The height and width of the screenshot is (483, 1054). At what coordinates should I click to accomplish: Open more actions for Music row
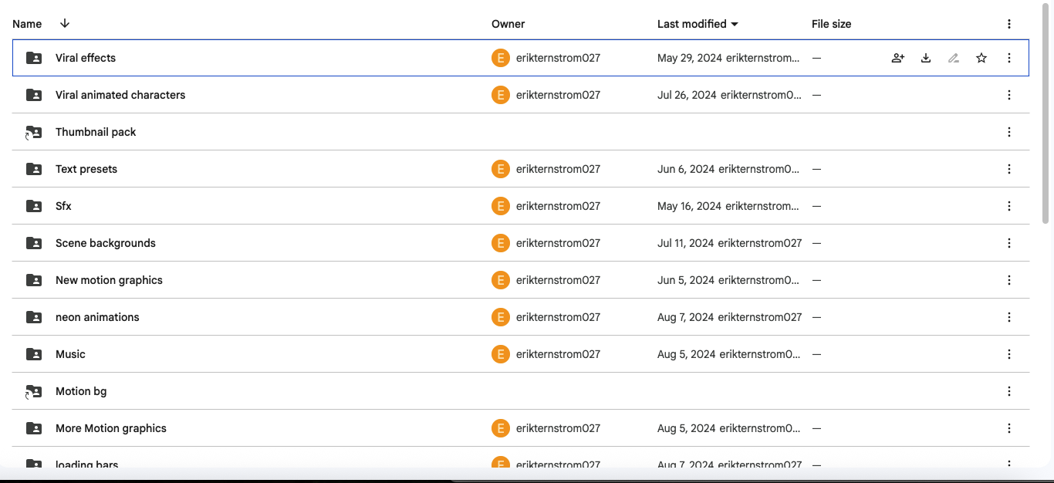1009,354
